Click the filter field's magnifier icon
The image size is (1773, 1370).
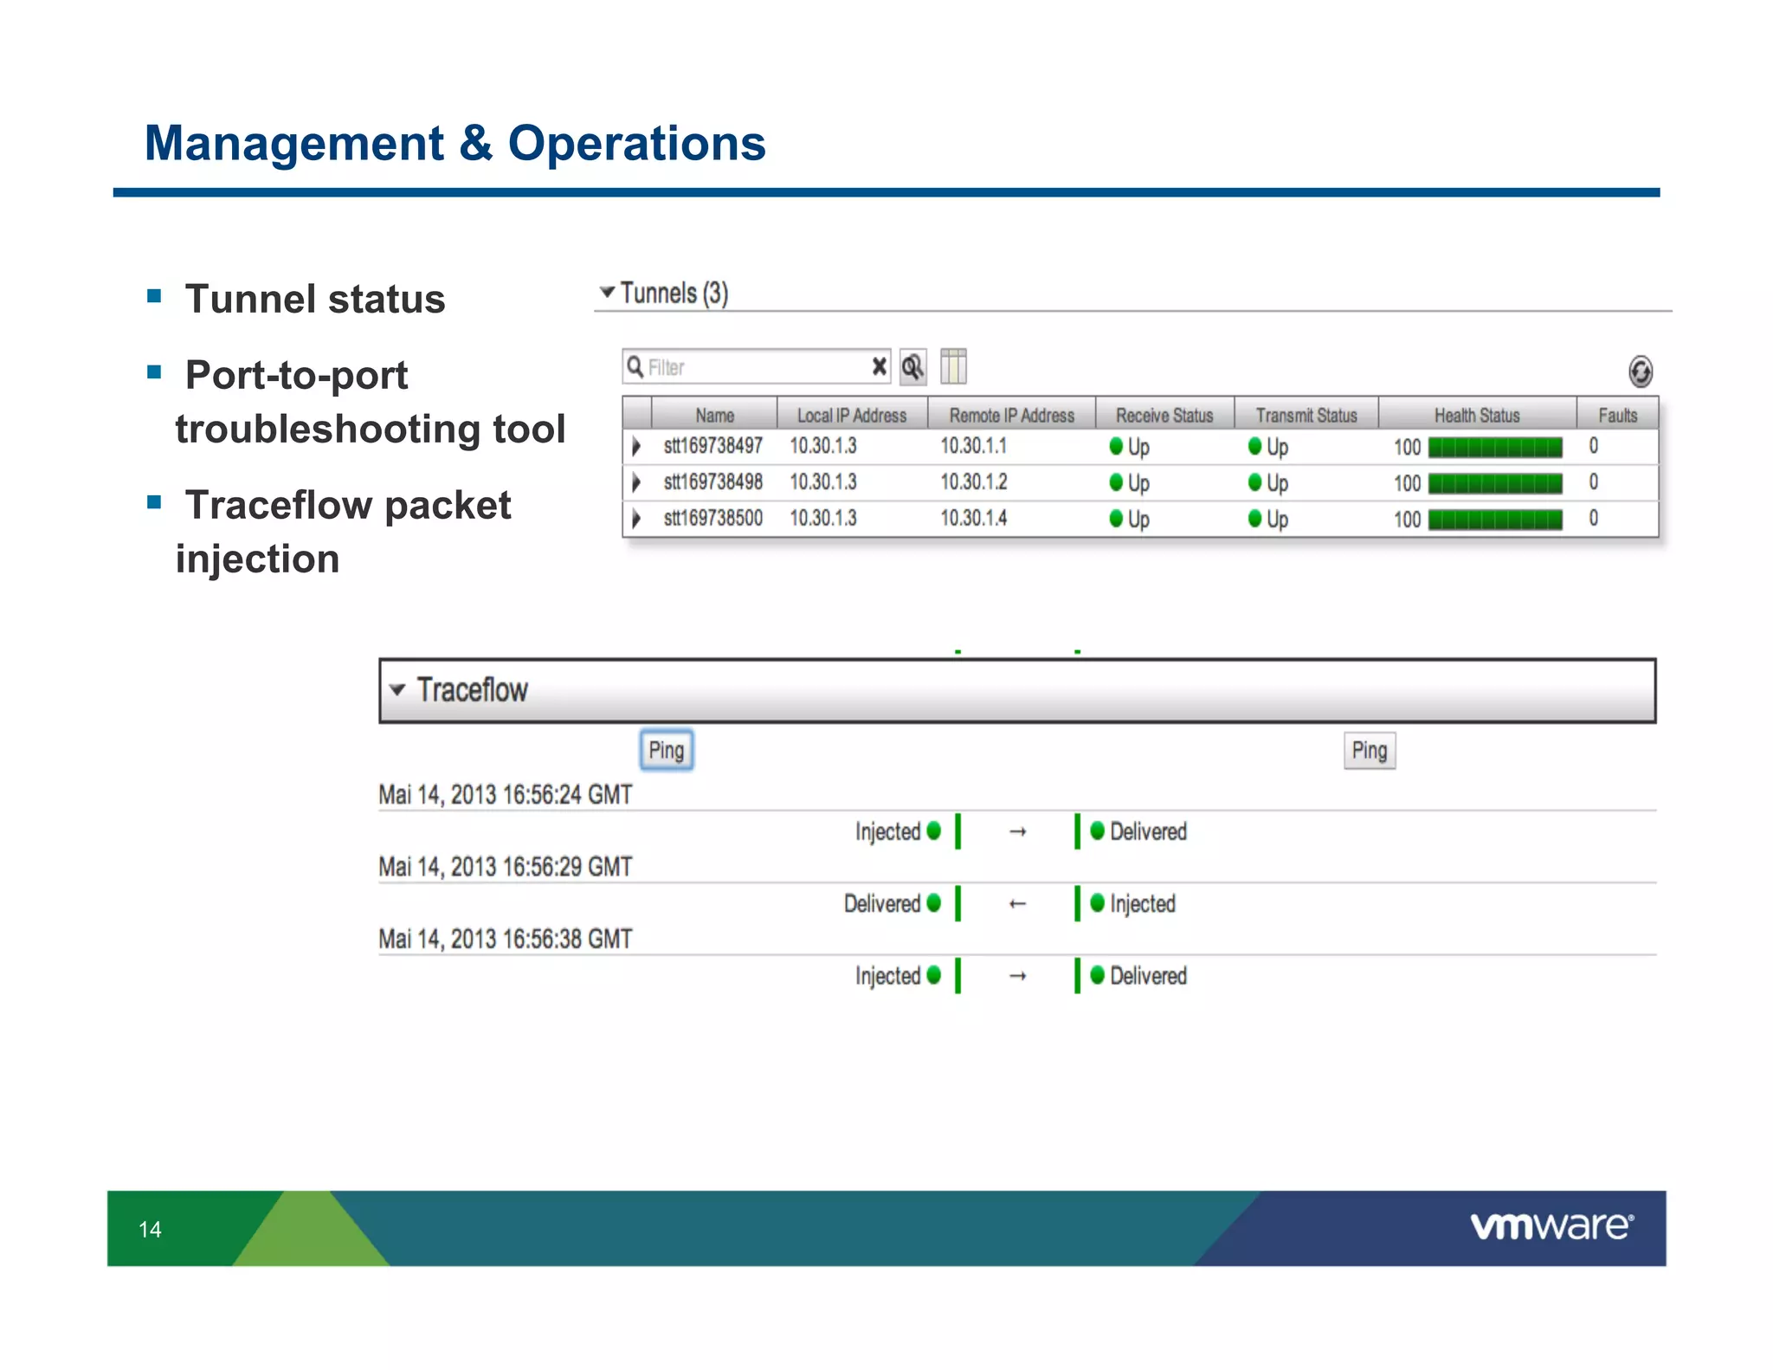tap(635, 366)
